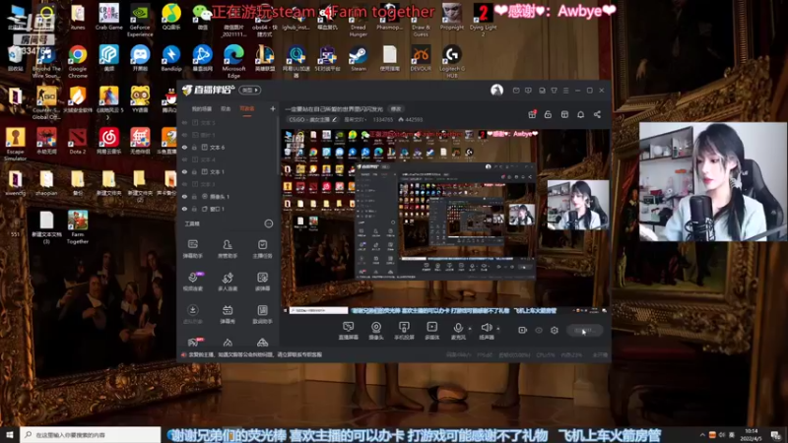Image resolution: width=788 pixels, height=443 pixels.
Task: Share the stream with share icon
Action: tap(597, 114)
